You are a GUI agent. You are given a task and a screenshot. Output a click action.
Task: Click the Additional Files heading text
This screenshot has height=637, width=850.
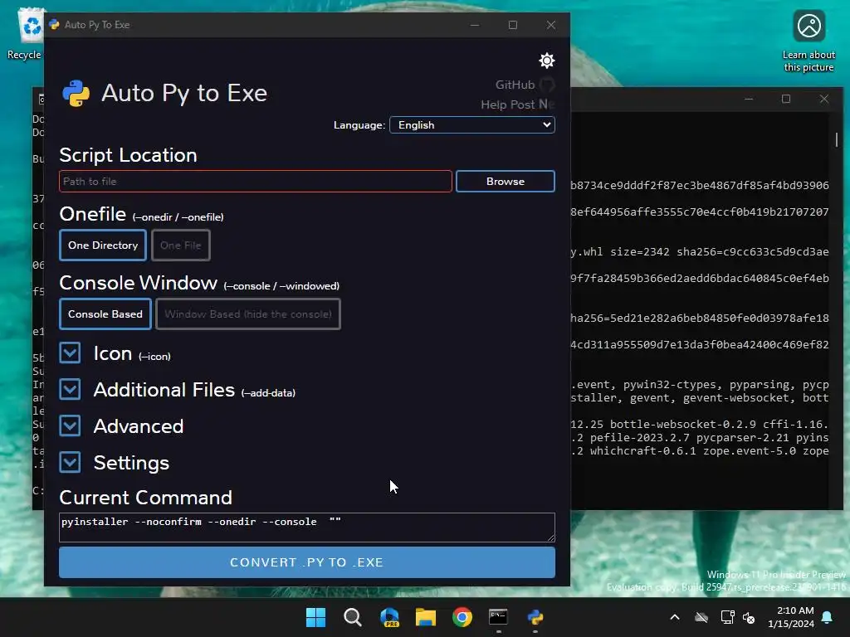click(x=164, y=390)
